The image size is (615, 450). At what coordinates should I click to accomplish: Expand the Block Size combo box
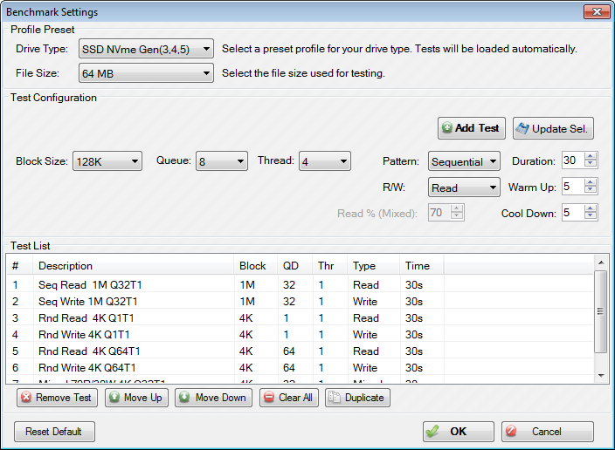(x=107, y=161)
